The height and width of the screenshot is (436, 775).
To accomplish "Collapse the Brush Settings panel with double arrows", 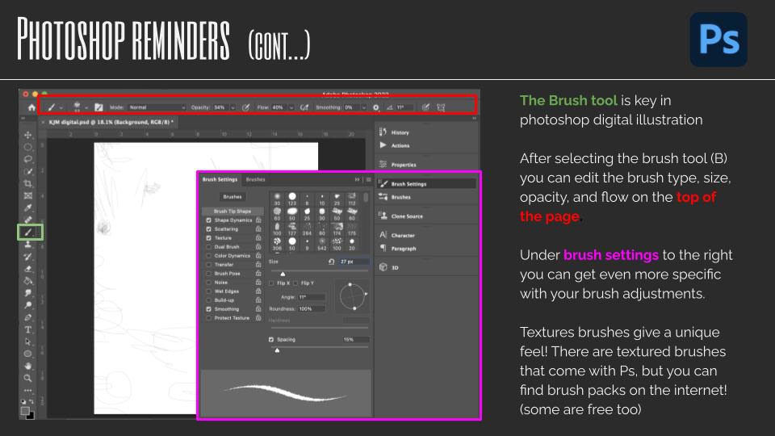I will [x=357, y=179].
